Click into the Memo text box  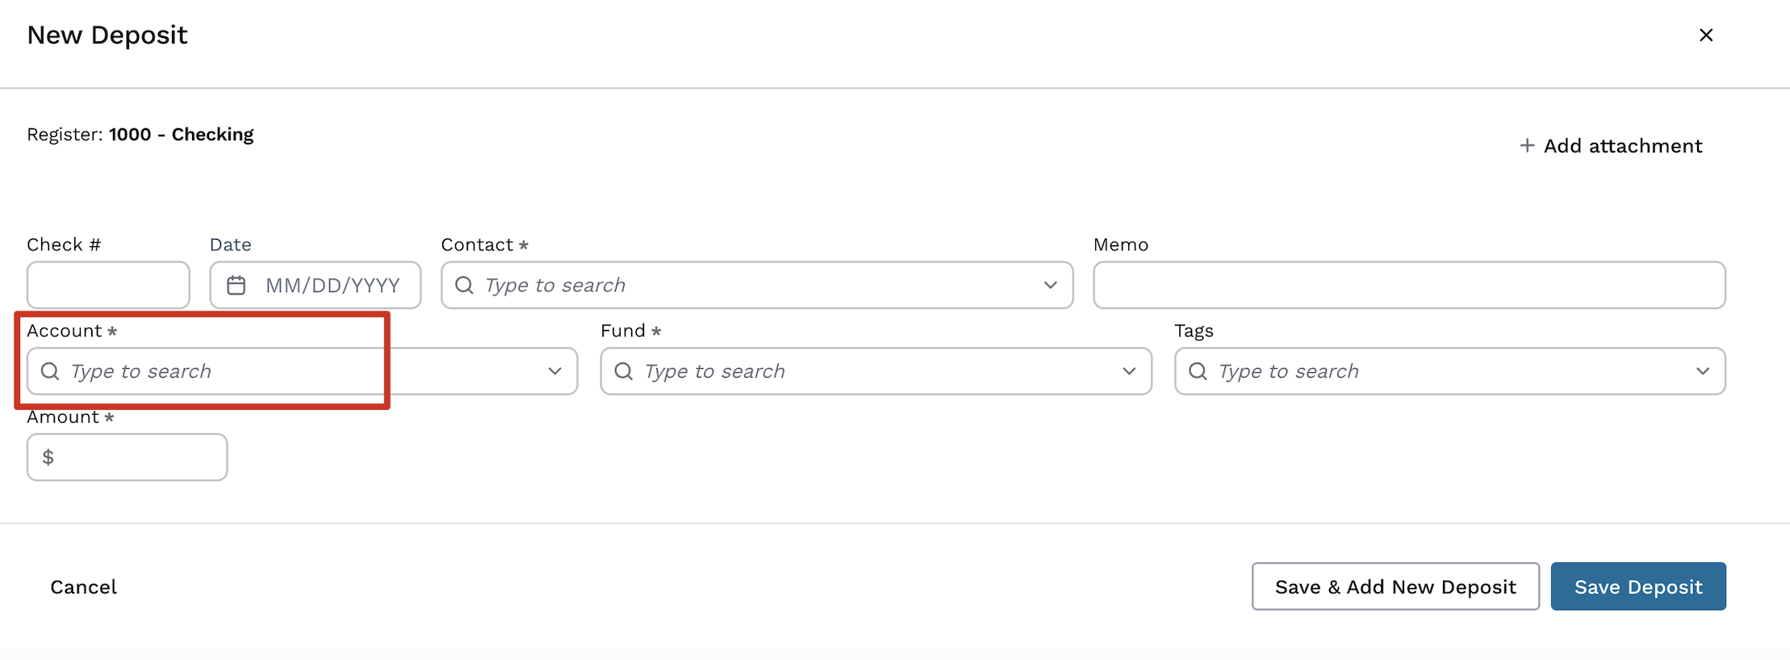(x=1408, y=286)
